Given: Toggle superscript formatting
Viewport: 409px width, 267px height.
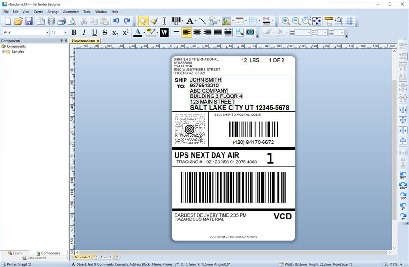Looking at the screenshot, I should point(126,32).
